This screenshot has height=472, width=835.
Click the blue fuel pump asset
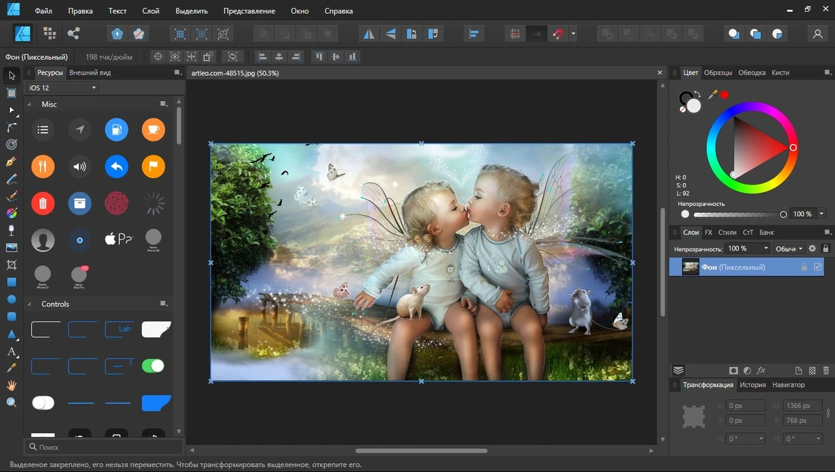click(x=116, y=129)
